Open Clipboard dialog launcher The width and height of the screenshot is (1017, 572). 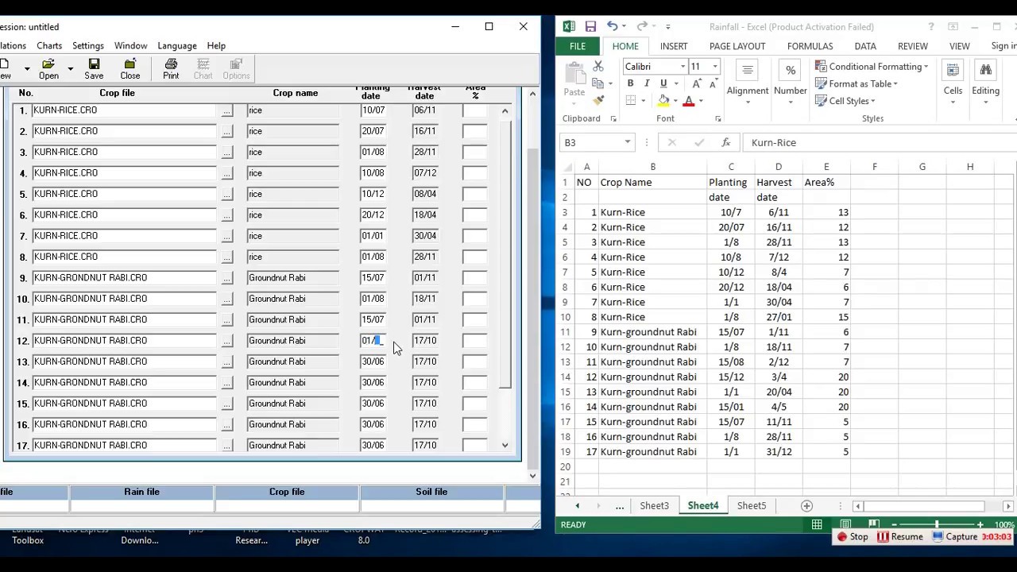pos(613,118)
